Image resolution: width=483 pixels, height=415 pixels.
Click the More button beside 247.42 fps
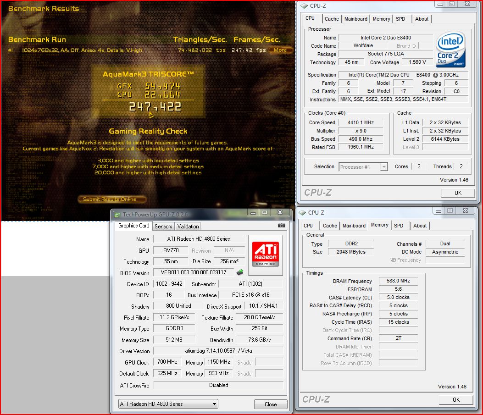click(x=280, y=50)
